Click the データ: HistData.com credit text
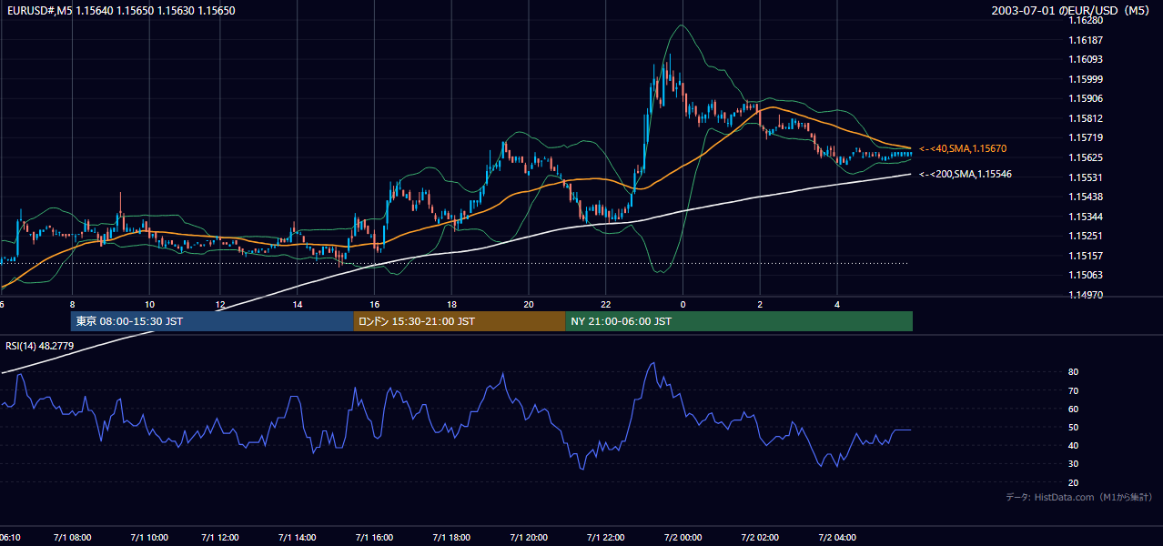This screenshot has width=1163, height=546. tap(1079, 497)
